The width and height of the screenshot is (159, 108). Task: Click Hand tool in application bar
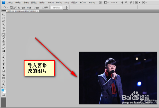pyautogui.click(x=122, y=3)
